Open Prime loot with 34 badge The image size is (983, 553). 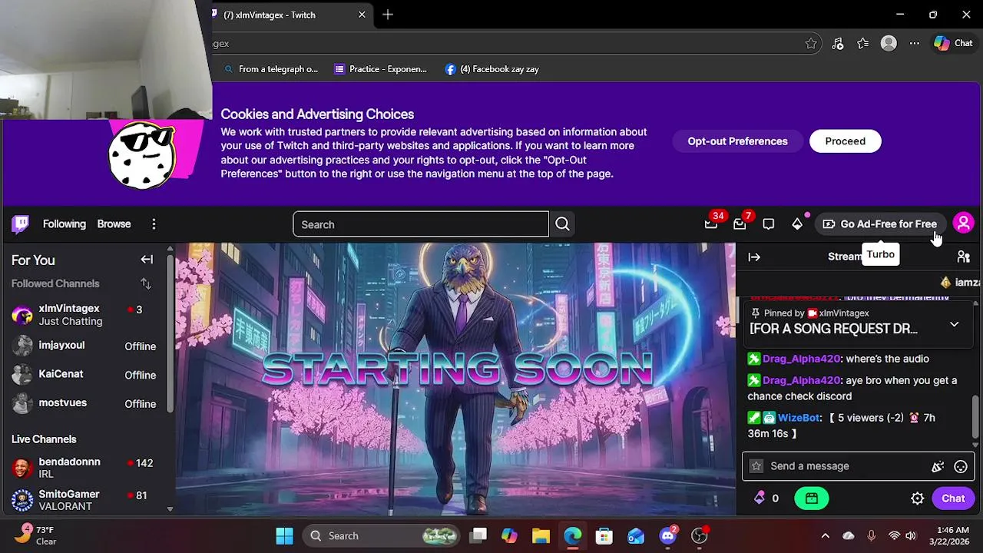[711, 224]
